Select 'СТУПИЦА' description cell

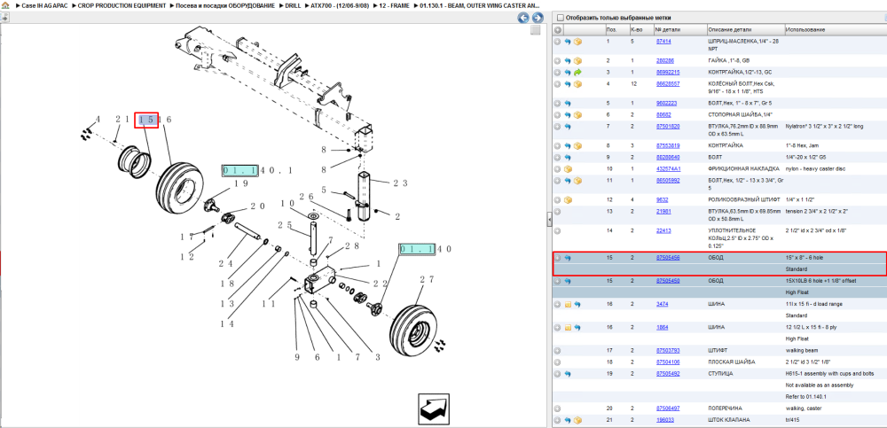point(720,374)
